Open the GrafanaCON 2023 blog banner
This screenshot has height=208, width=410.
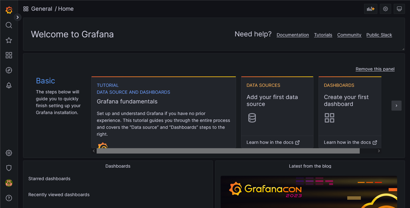pos(309,192)
